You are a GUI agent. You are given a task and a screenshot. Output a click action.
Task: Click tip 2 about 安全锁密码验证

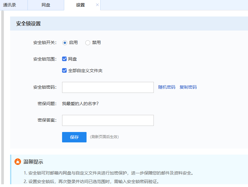[x=91, y=182]
